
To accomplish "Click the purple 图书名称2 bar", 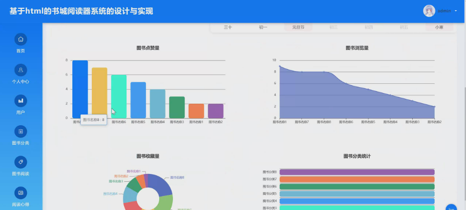I will click(215, 111).
